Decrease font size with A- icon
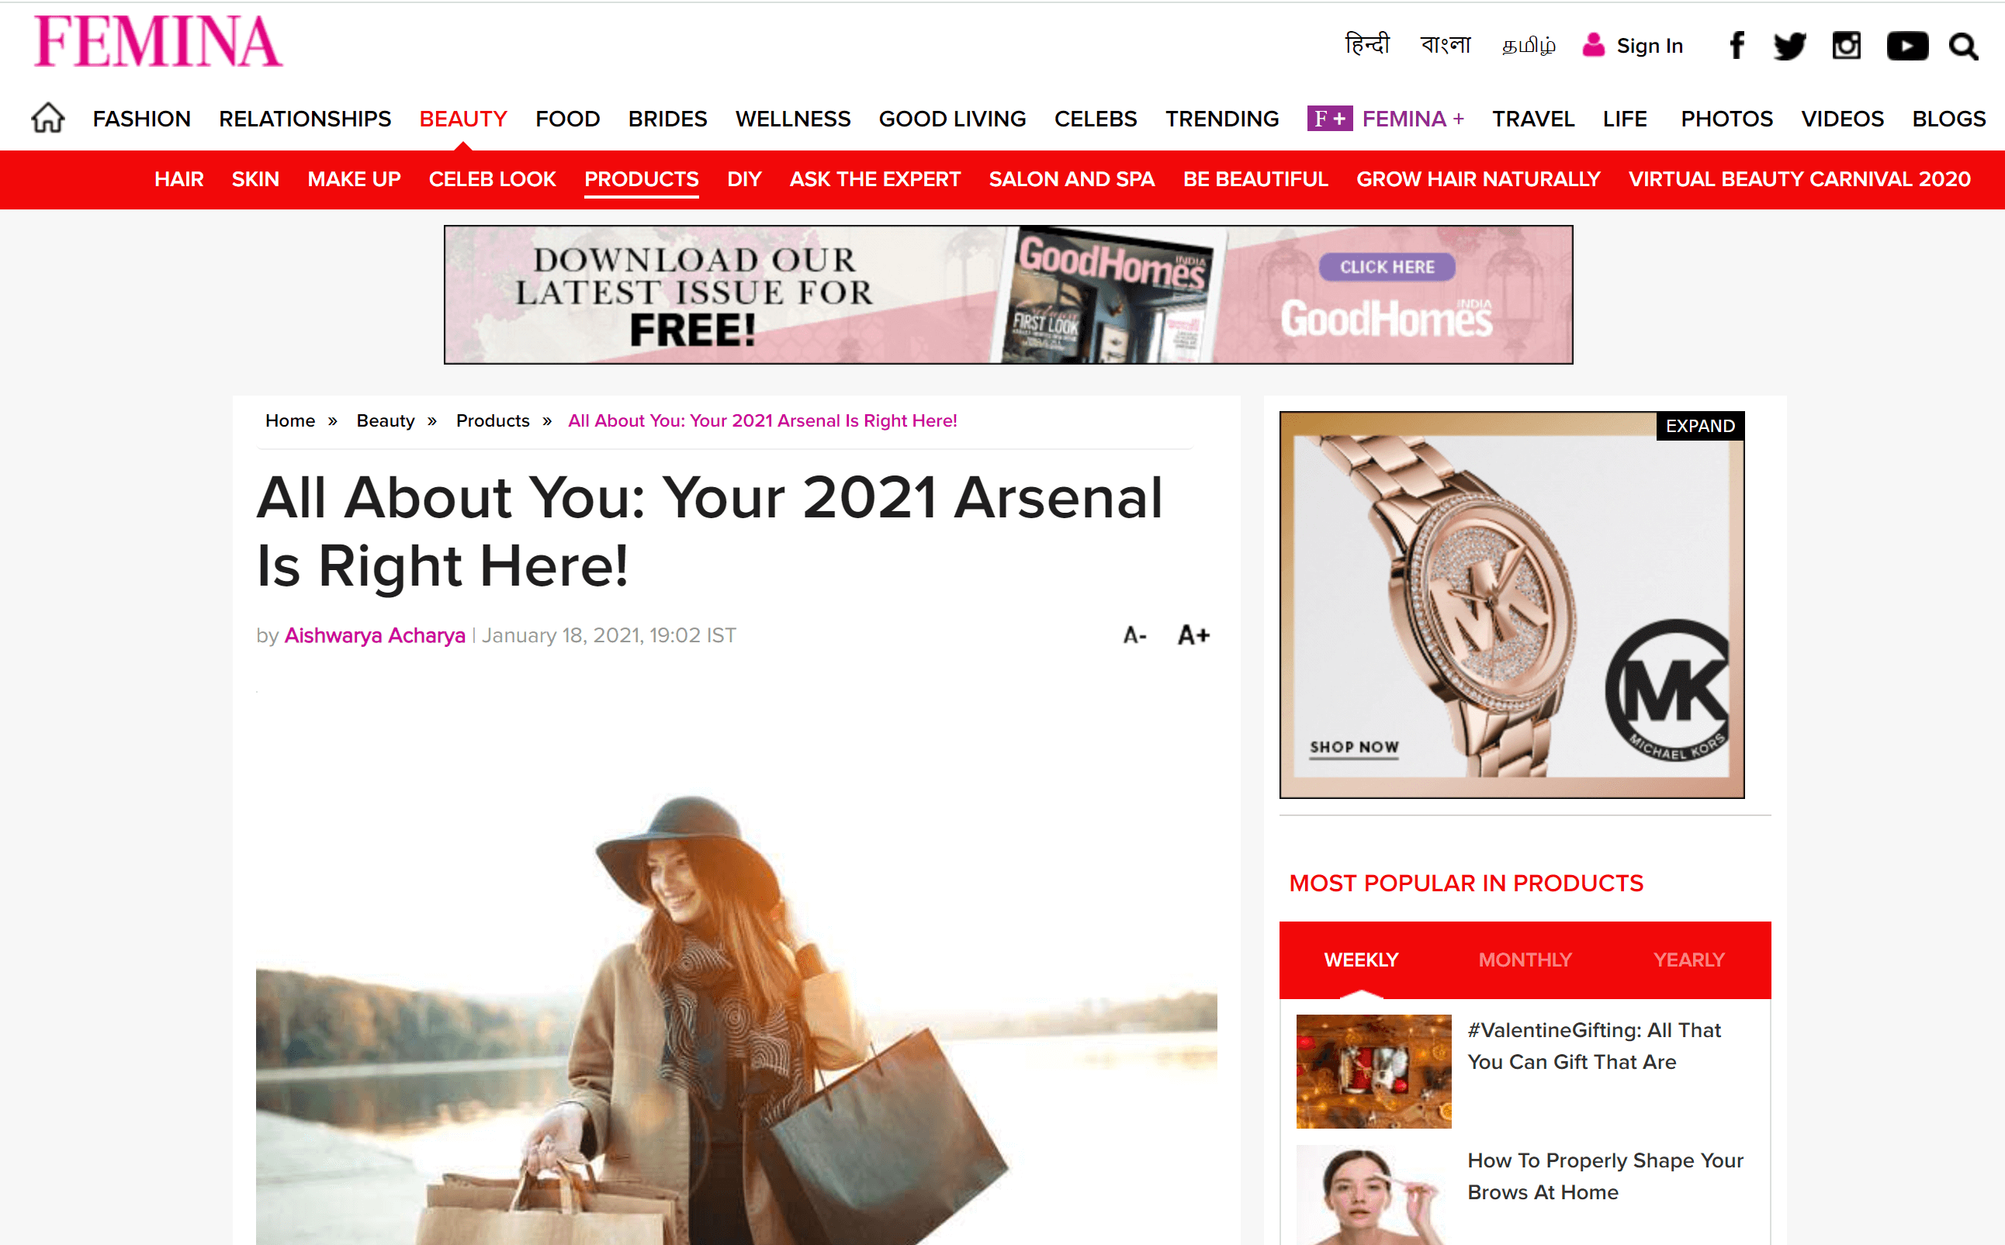2005x1245 pixels. click(x=1134, y=635)
